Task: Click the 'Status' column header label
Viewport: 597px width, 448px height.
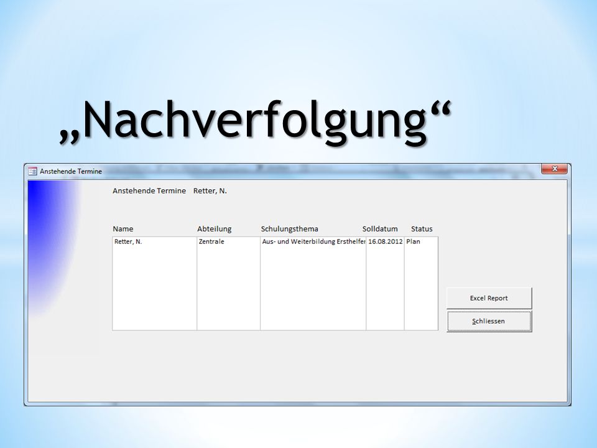Action: [422, 229]
